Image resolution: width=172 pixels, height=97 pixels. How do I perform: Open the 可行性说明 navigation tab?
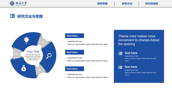coord(151,3)
